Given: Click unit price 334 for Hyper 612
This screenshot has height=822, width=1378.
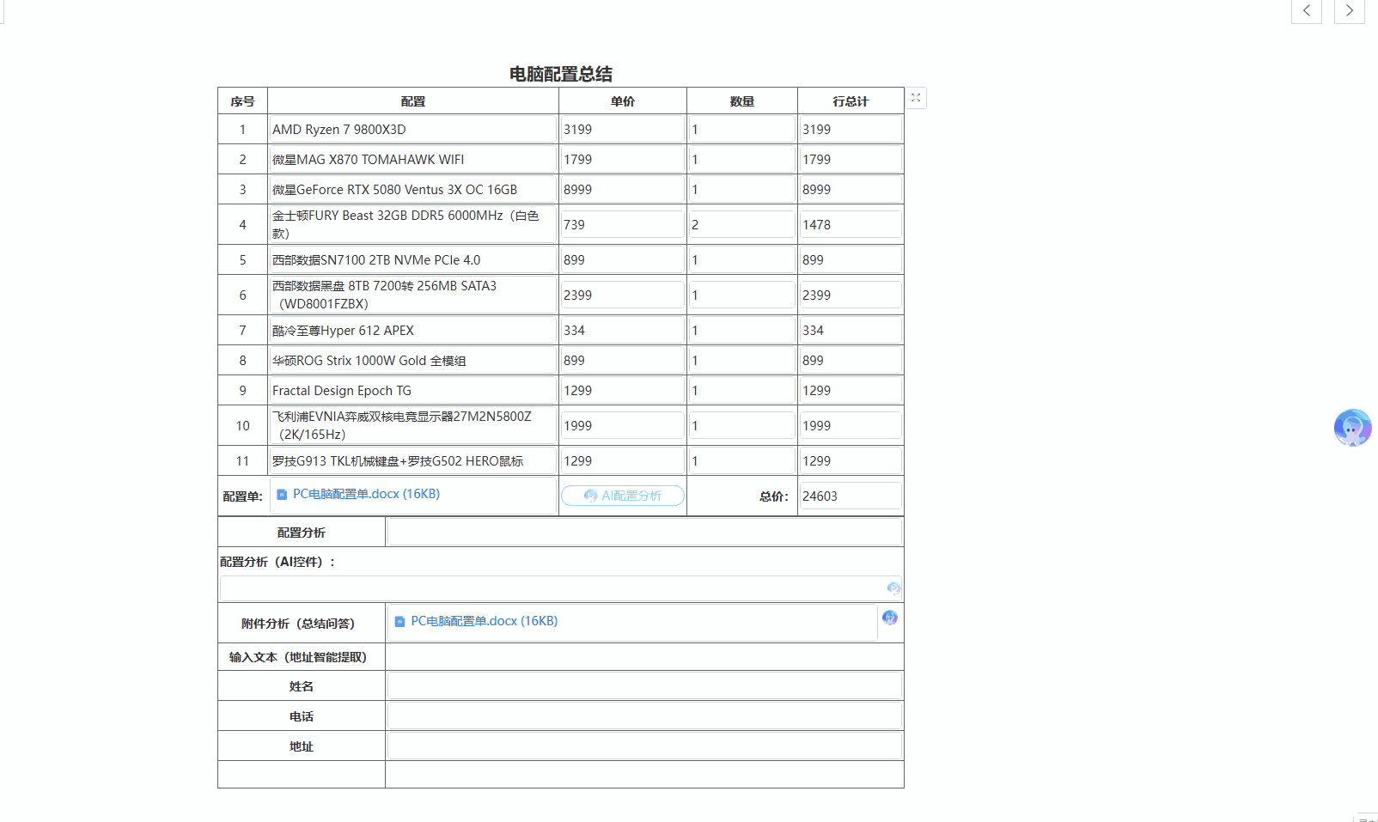Looking at the screenshot, I should (623, 331).
